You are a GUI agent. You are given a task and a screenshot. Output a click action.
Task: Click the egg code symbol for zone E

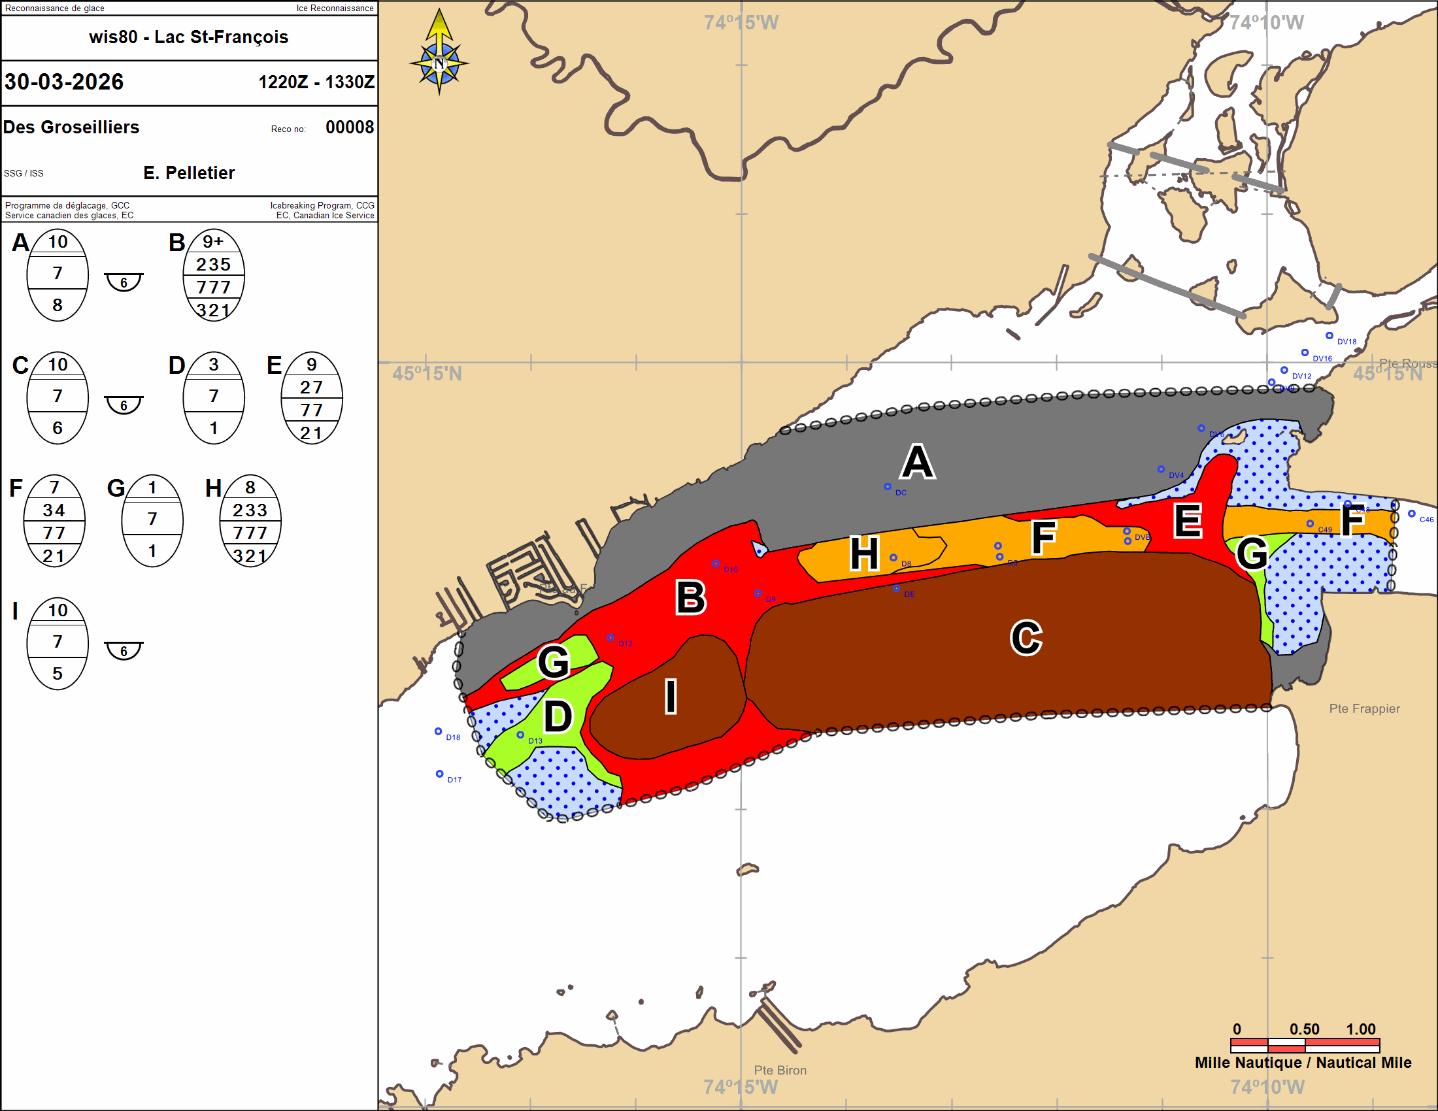tap(311, 398)
